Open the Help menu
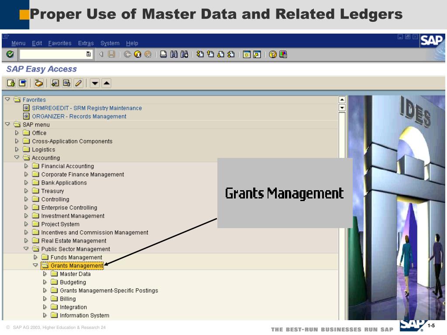The image size is (447, 335). [132, 43]
